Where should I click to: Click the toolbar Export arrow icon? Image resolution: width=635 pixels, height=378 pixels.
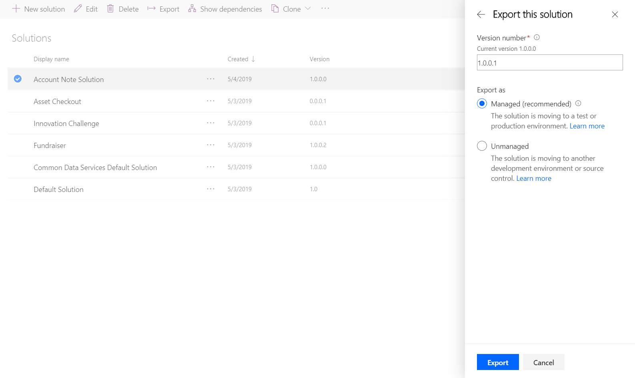pyautogui.click(x=151, y=9)
